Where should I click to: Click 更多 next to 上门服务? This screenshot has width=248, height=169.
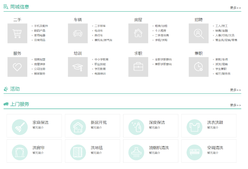235,105
